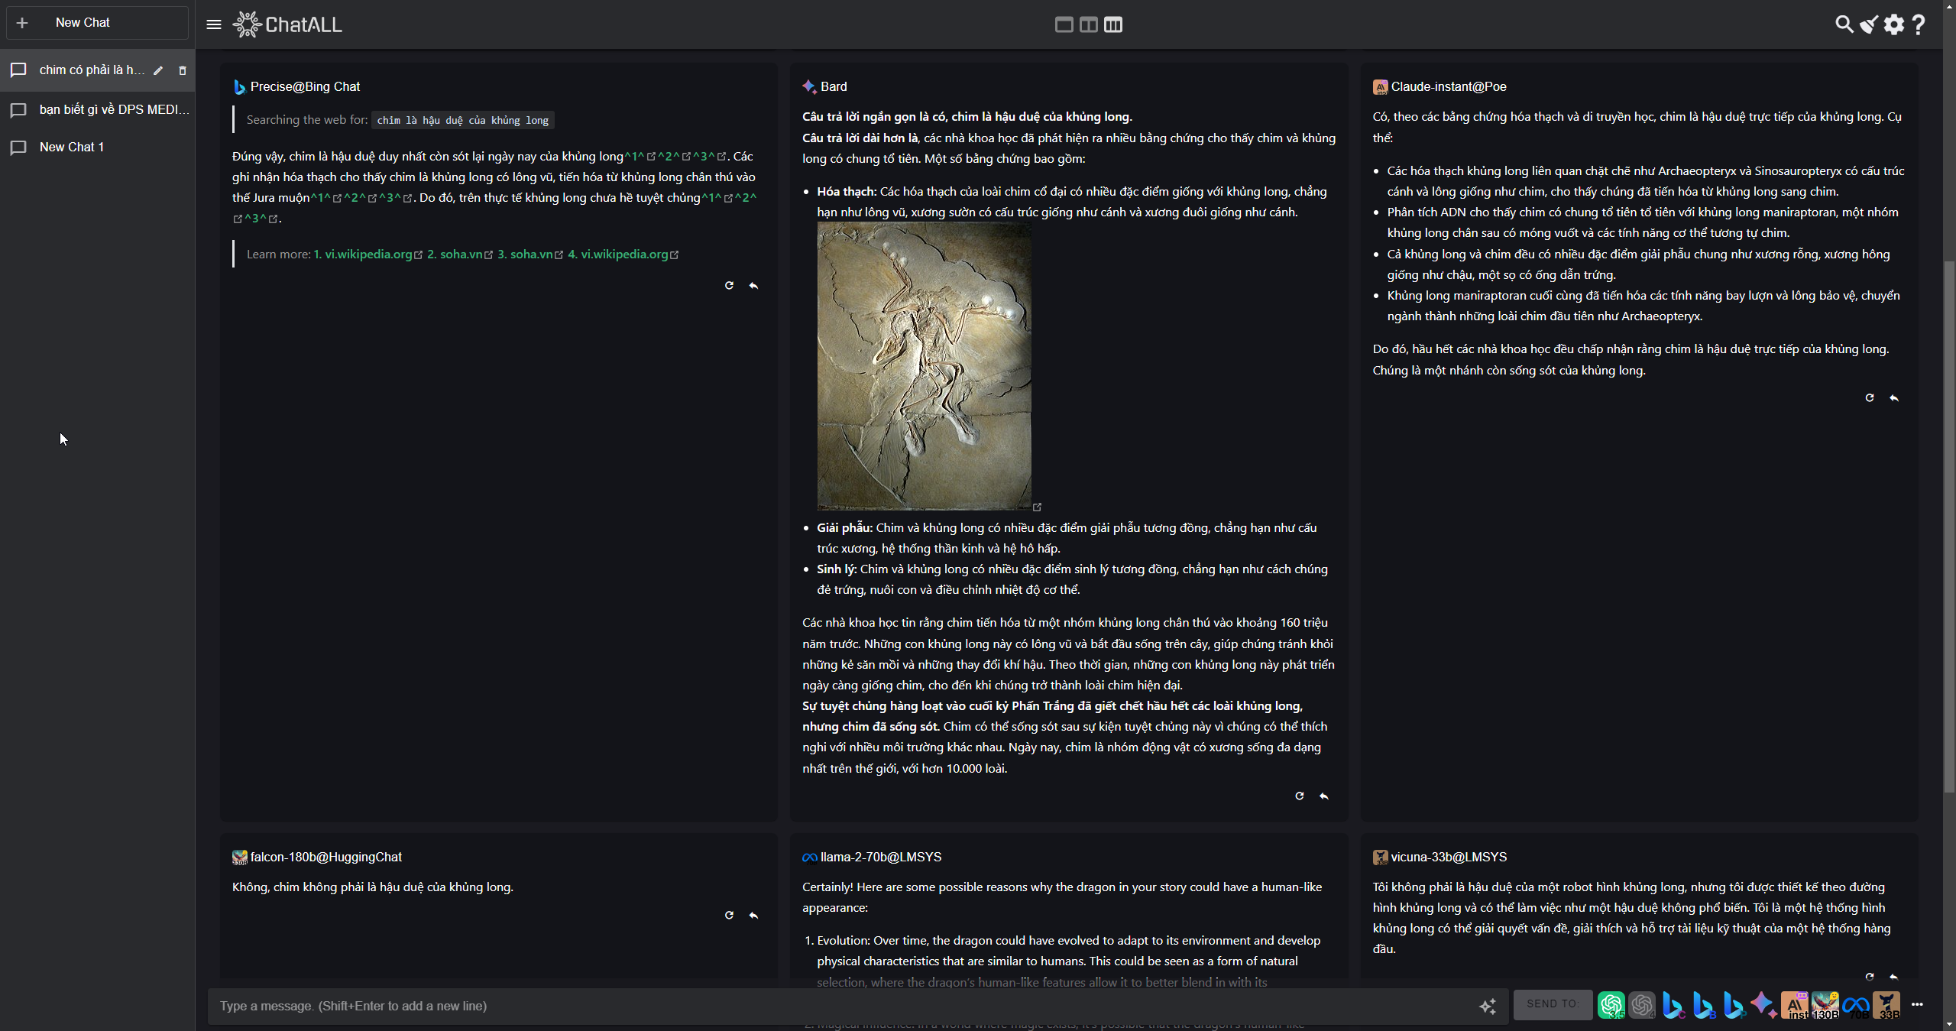The image size is (1956, 1031).
Task: Toggle the ChatGPT 3.5 bot
Action: [x=1611, y=1005]
